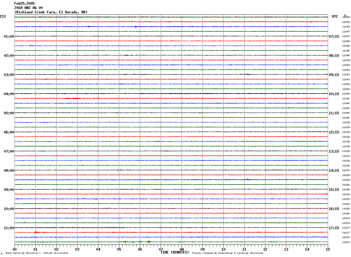Click the 15 minute tick label on x-axis
Screen dimensions: 351x257
click(x=328, y=249)
